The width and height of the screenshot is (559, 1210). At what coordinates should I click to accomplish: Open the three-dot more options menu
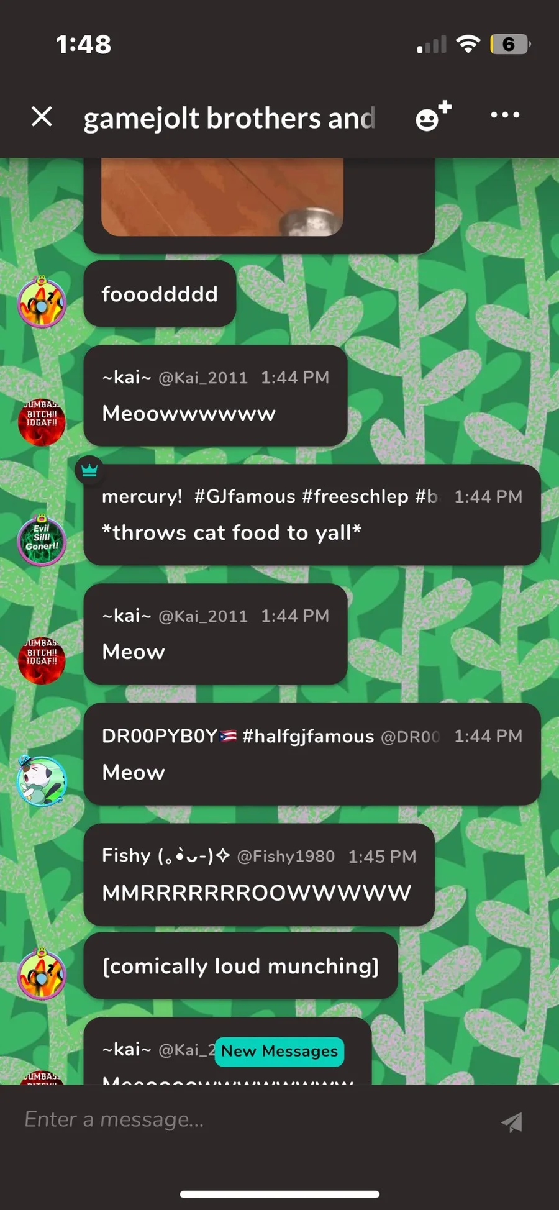point(505,115)
